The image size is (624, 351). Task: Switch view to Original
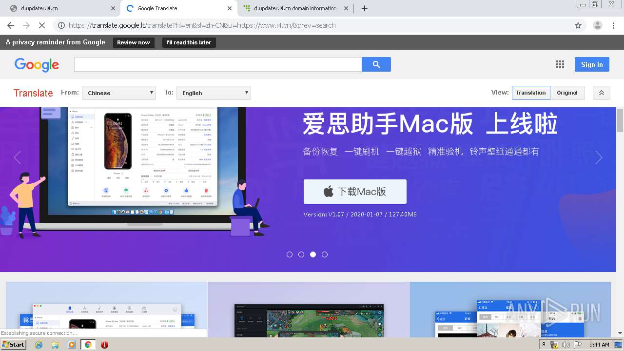pyautogui.click(x=567, y=93)
